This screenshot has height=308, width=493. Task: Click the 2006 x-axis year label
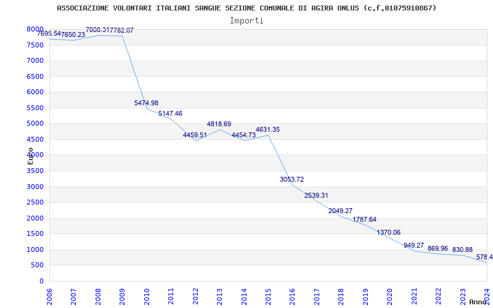(x=49, y=296)
